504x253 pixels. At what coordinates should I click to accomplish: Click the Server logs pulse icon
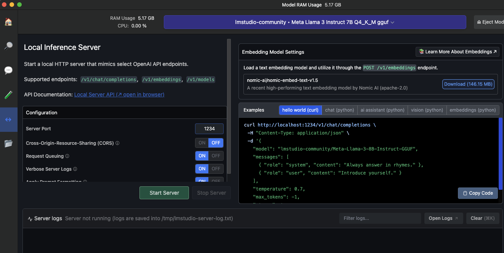[x=30, y=219]
